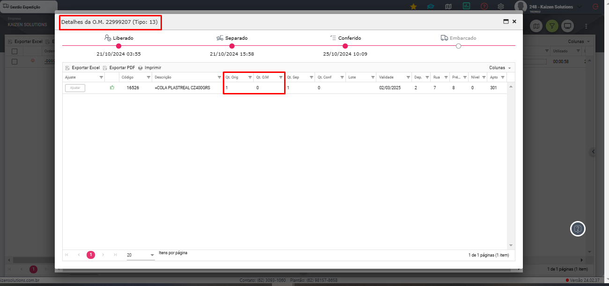Open items per page dropdown showing 20
Viewport: 609px width, 286px height.
point(140,255)
